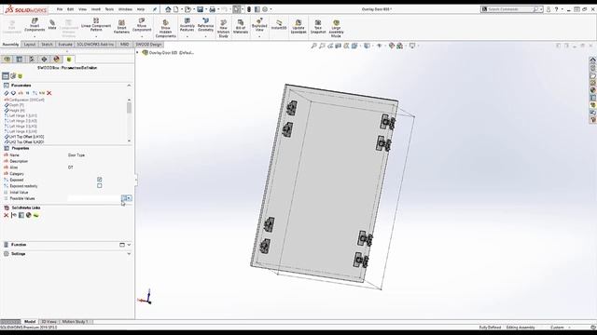Open dropdown arrow under Move Component
597x335 pixels.
pos(142,36)
